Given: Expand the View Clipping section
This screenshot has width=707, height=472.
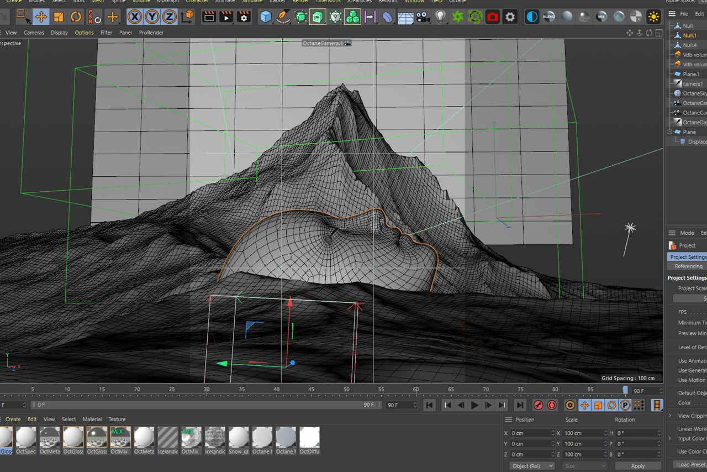Looking at the screenshot, I should [x=670, y=416].
